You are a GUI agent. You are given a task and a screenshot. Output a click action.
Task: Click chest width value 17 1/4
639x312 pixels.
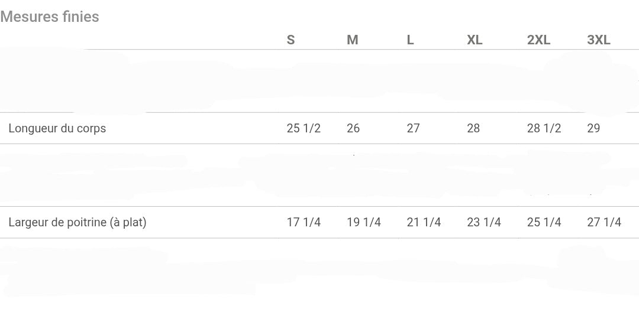pyautogui.click(x=304, y=222)
